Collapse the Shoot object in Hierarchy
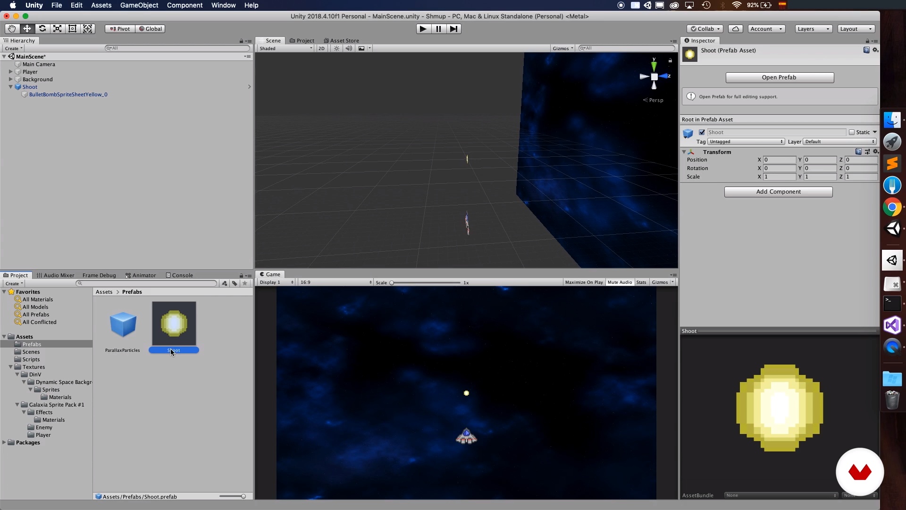The width and height of the screenshot is (906, 510). tap(10, 87)
